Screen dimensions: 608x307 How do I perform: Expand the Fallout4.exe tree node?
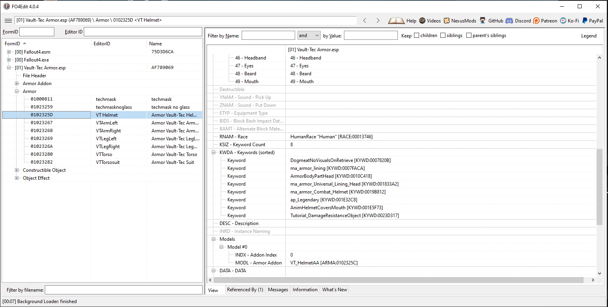coord(9,60)
